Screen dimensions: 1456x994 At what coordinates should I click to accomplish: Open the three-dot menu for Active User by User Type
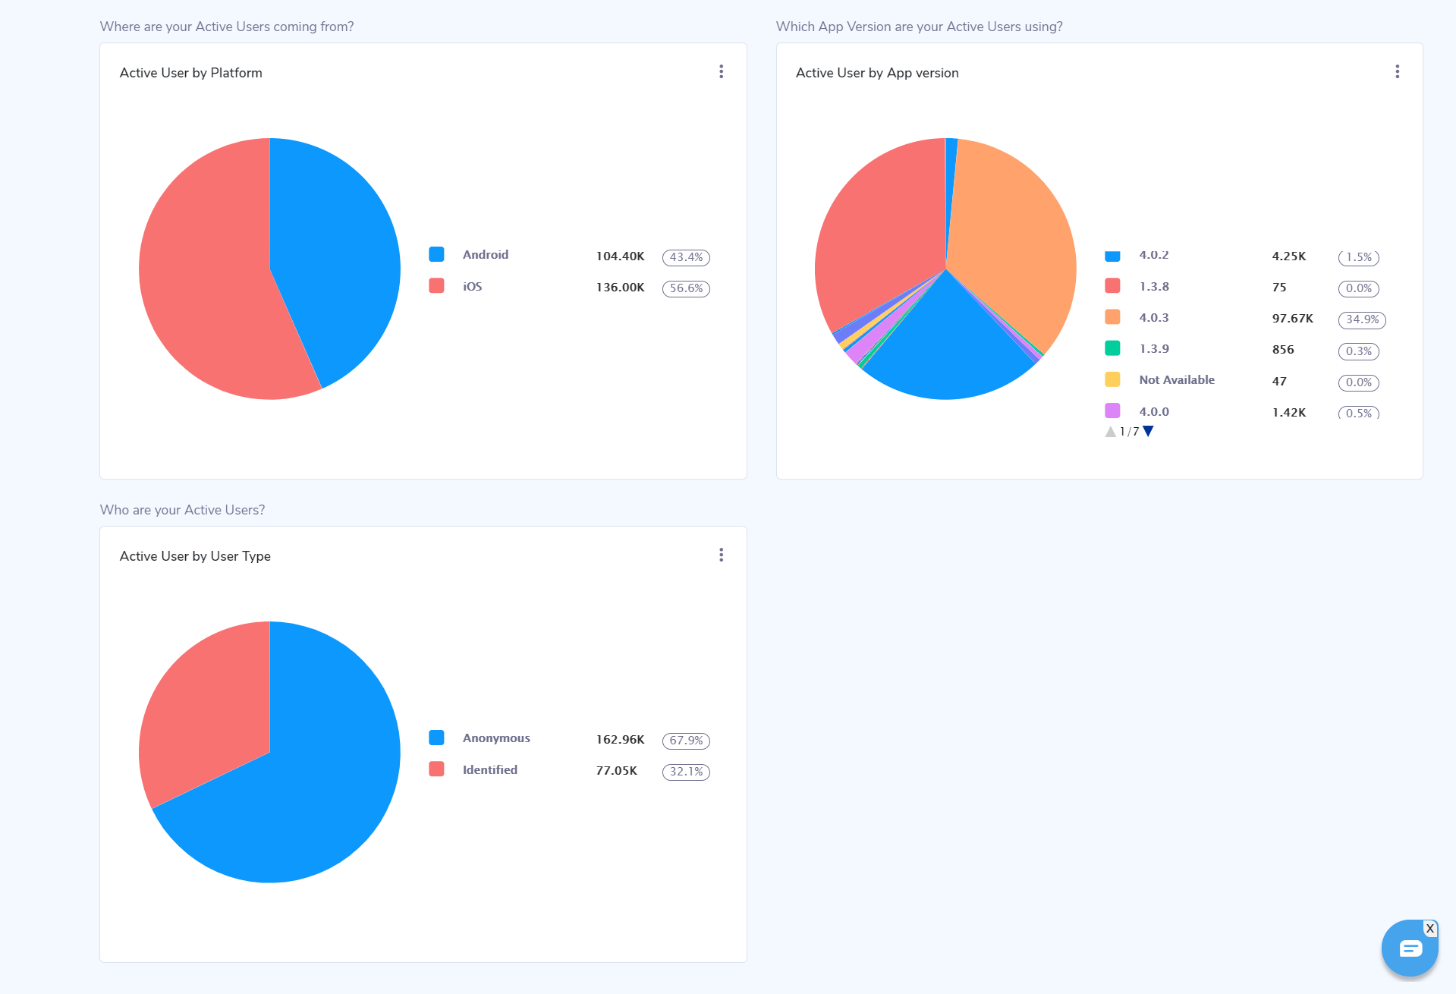pos(721,555)
